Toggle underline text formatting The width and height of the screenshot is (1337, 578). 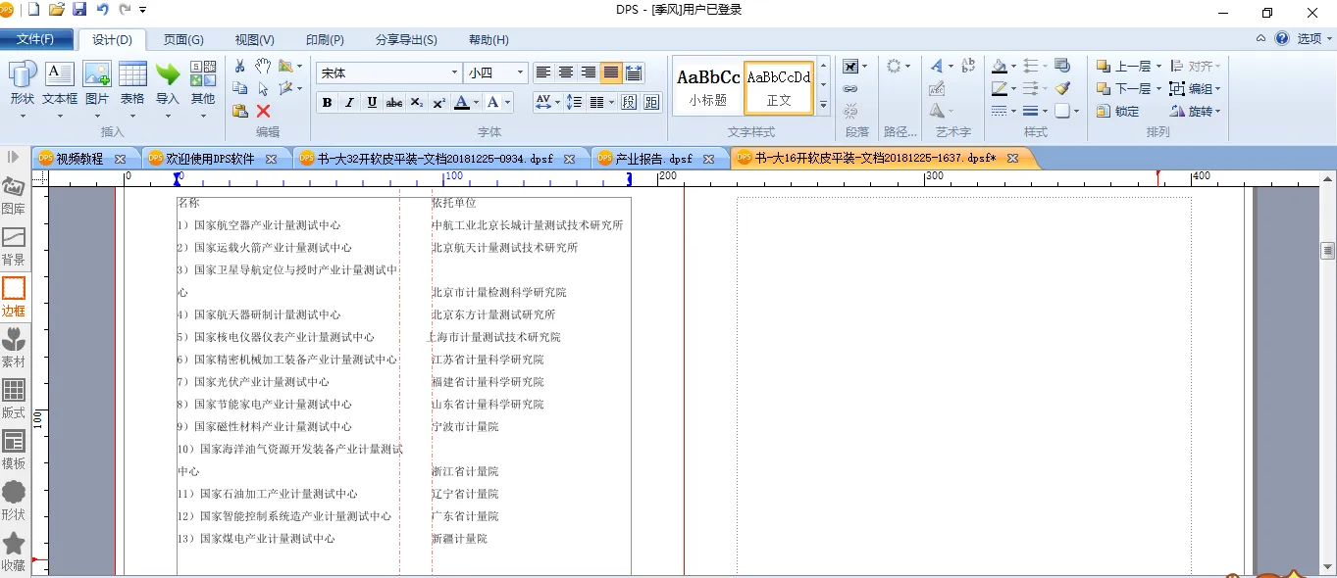tap(372, 103)
